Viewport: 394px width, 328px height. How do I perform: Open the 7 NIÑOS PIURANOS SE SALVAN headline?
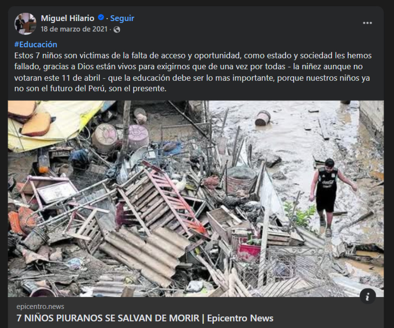[x=145, y=318]
